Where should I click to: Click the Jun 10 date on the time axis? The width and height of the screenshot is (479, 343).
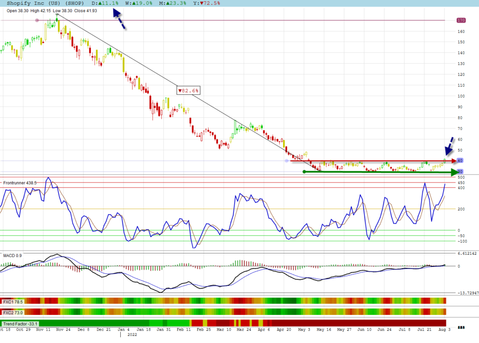pyautogui.click(x=364, y=329)
